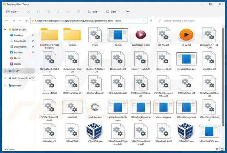Select the coolplayer+.exe file icon
The height and width of the screenshot is (153, 227).
tap(141, 35)
